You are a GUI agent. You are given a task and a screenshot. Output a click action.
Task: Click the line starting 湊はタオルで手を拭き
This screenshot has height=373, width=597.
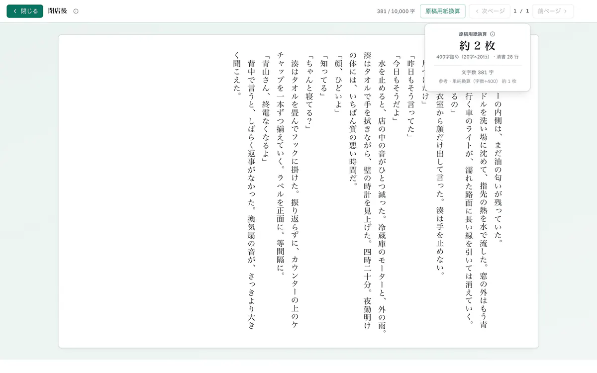click(368, 190)
